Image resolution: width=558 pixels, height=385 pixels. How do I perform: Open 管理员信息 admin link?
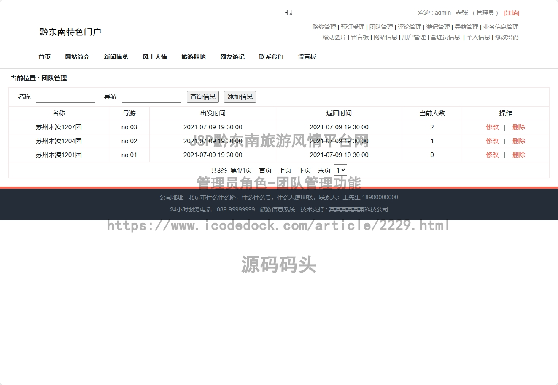point(445,37)
